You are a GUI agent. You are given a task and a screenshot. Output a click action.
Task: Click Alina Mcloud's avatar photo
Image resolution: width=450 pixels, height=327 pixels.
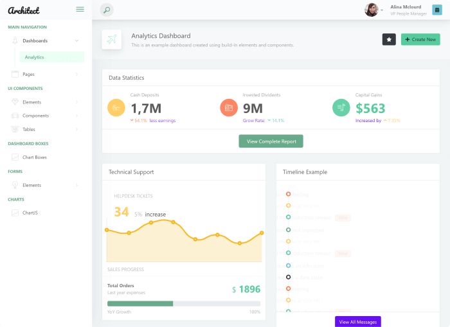pyautogui.click(x=372, y=10)
